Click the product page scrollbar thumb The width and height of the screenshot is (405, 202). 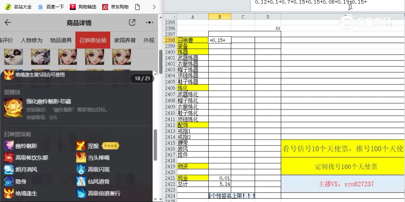[x=161, y=62]
